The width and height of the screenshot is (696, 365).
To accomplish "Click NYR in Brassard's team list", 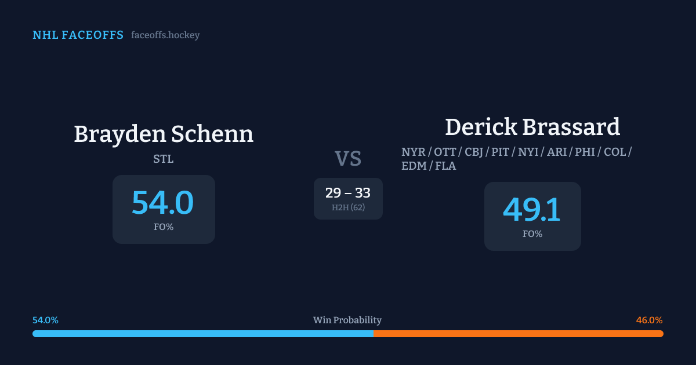I will [x=412, y=152].
